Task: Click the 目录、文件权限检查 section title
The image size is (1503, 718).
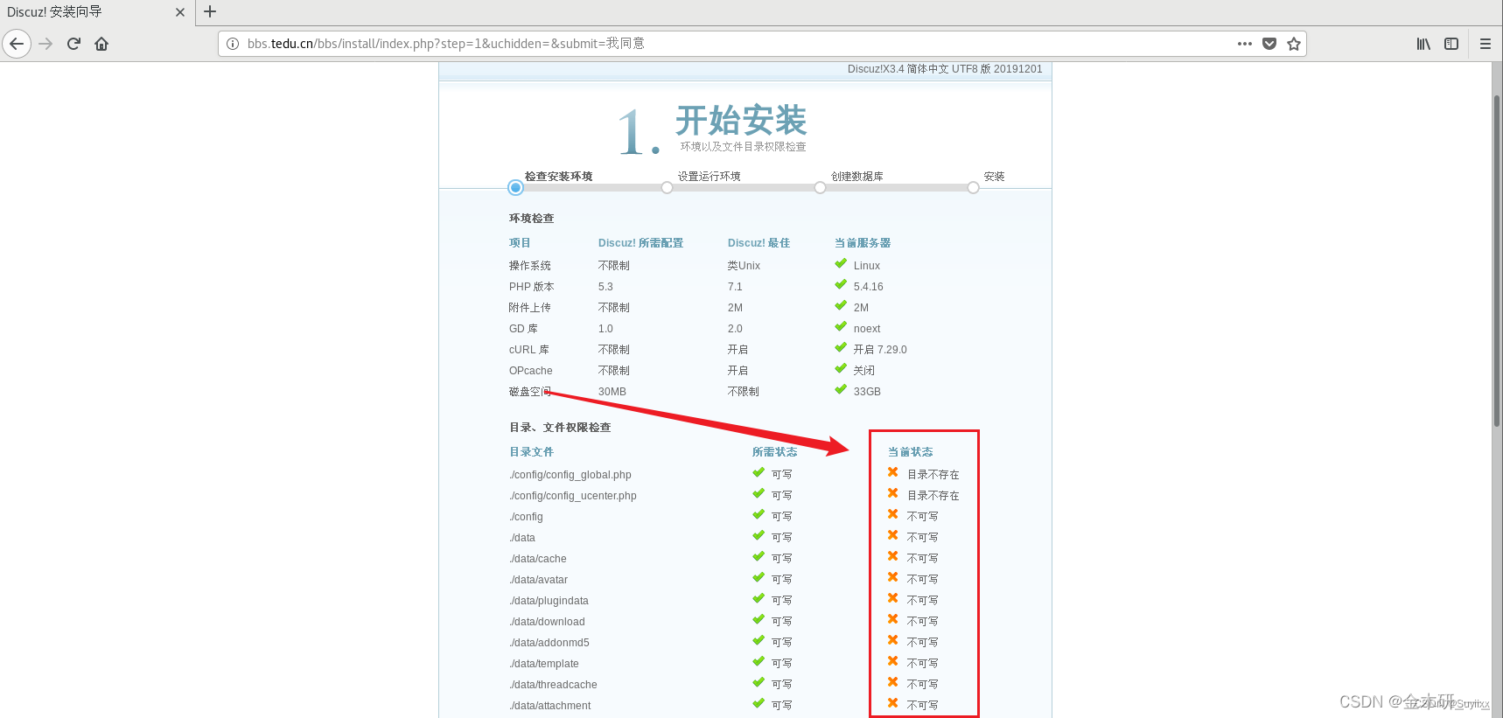Action: coord(560,428)
